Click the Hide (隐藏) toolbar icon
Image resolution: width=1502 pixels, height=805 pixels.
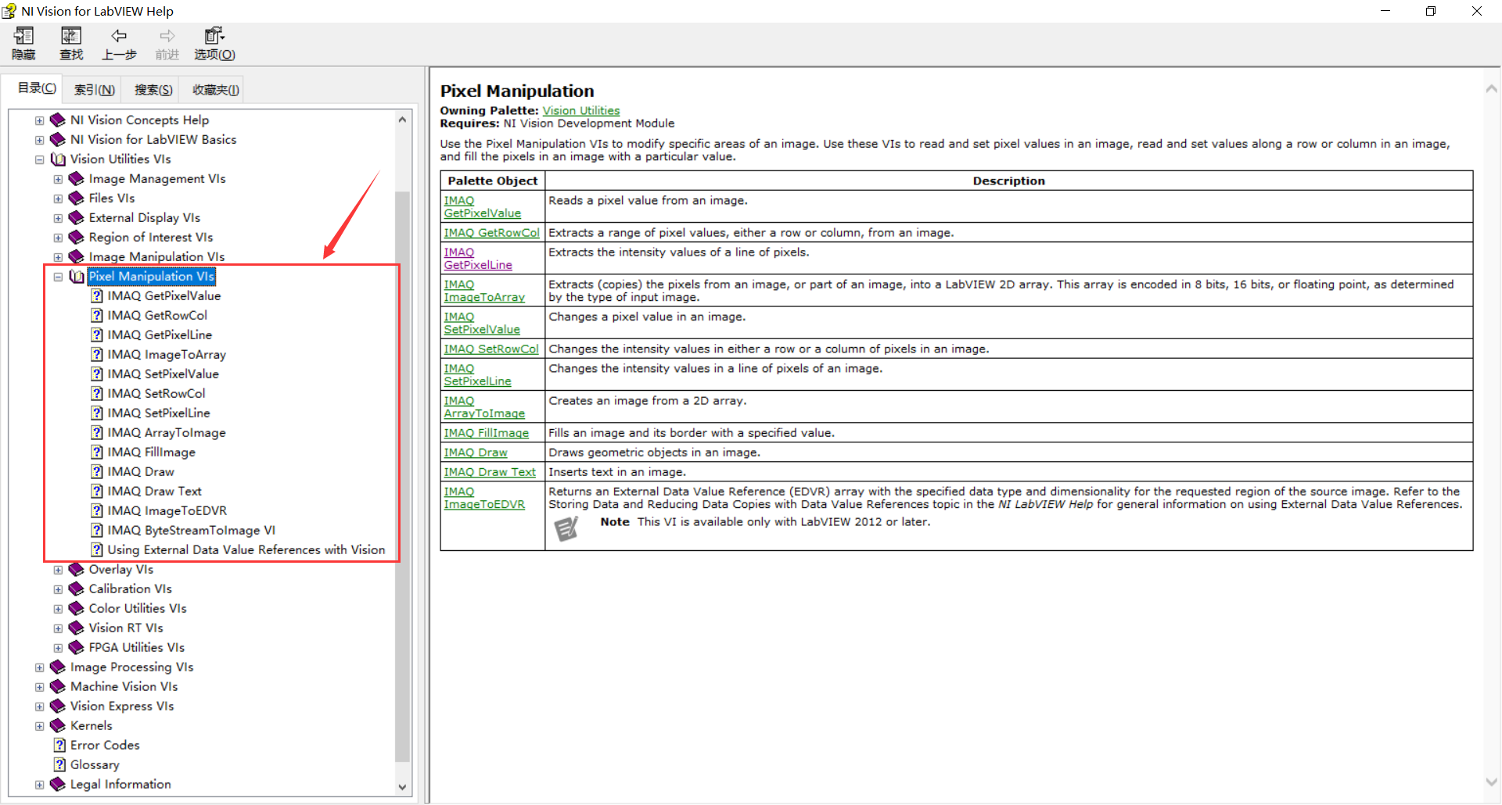click(x=23, y=36)
